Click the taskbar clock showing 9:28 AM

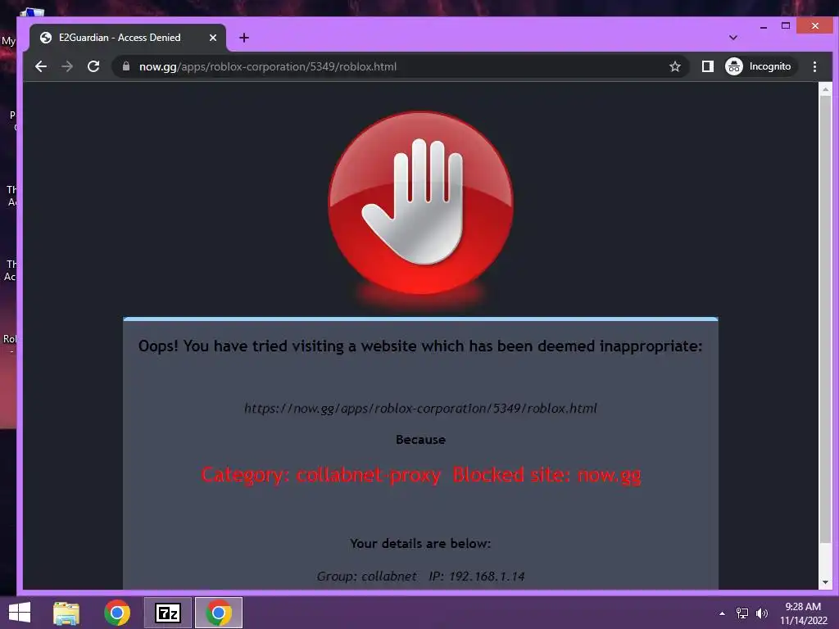pos(803,613)
